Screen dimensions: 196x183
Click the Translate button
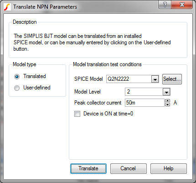[88, 168]
